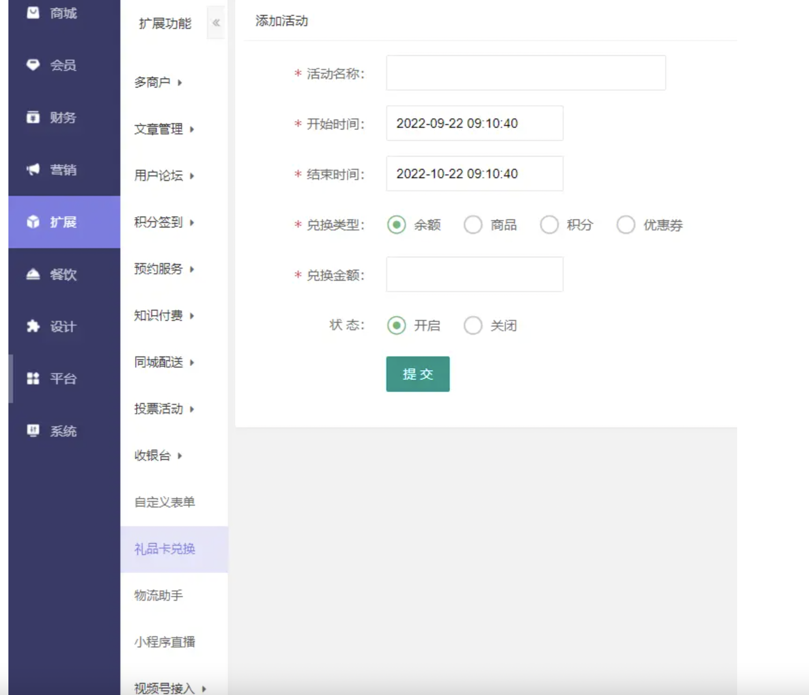Select 商品 exchange type
The image size is (809, 695).
coord(473,225)
